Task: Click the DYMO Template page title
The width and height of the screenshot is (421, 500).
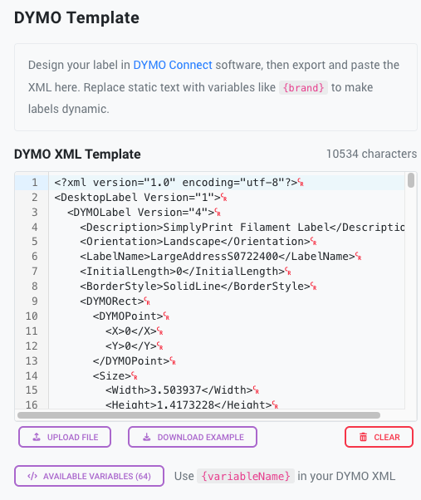Action: click(x=76, y=18)
